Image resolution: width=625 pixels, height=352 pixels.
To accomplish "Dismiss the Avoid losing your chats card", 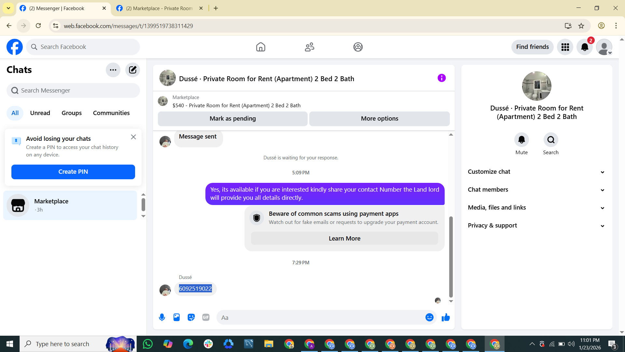I will (133, 137).
